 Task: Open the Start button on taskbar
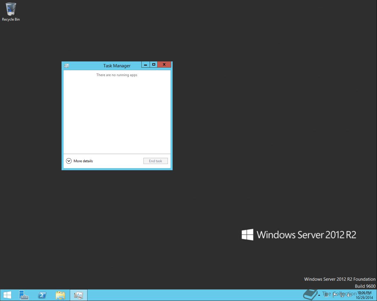[7, 295]
